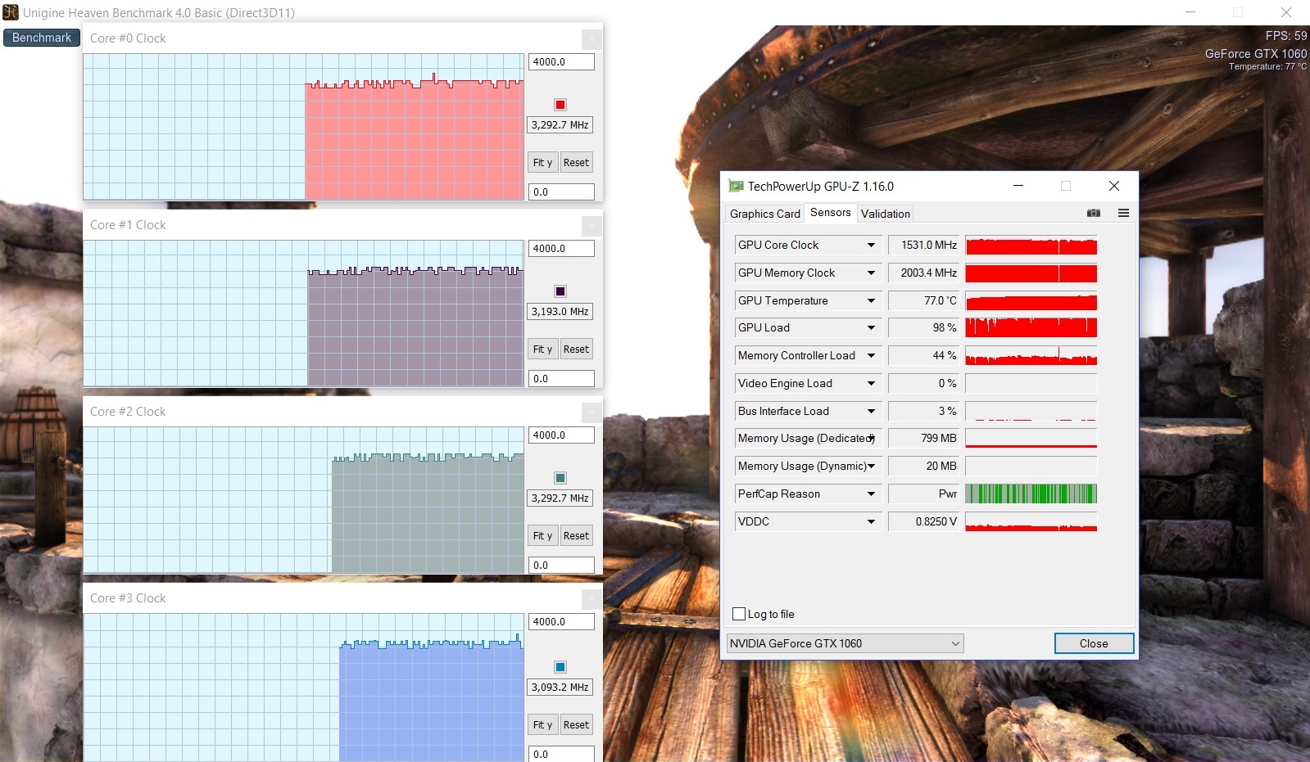This screenshot has height=762, width=1310.
Task: Click the Core #0 max value field 4000.0
Action: [x=561, y=62]
